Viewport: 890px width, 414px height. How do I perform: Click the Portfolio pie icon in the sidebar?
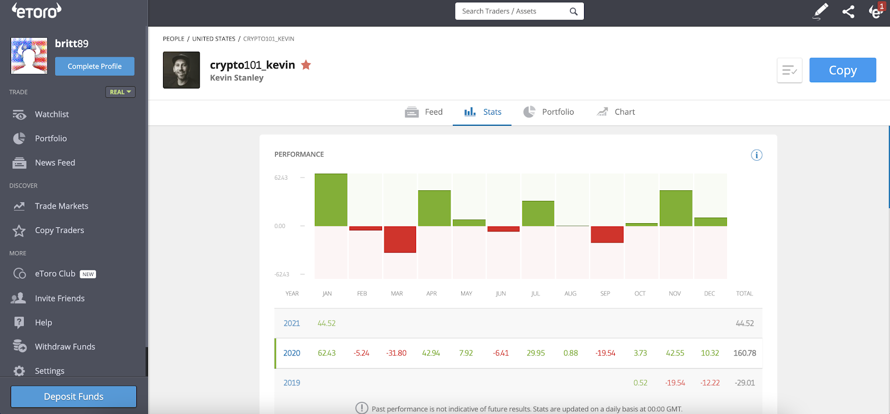(19, 139)
